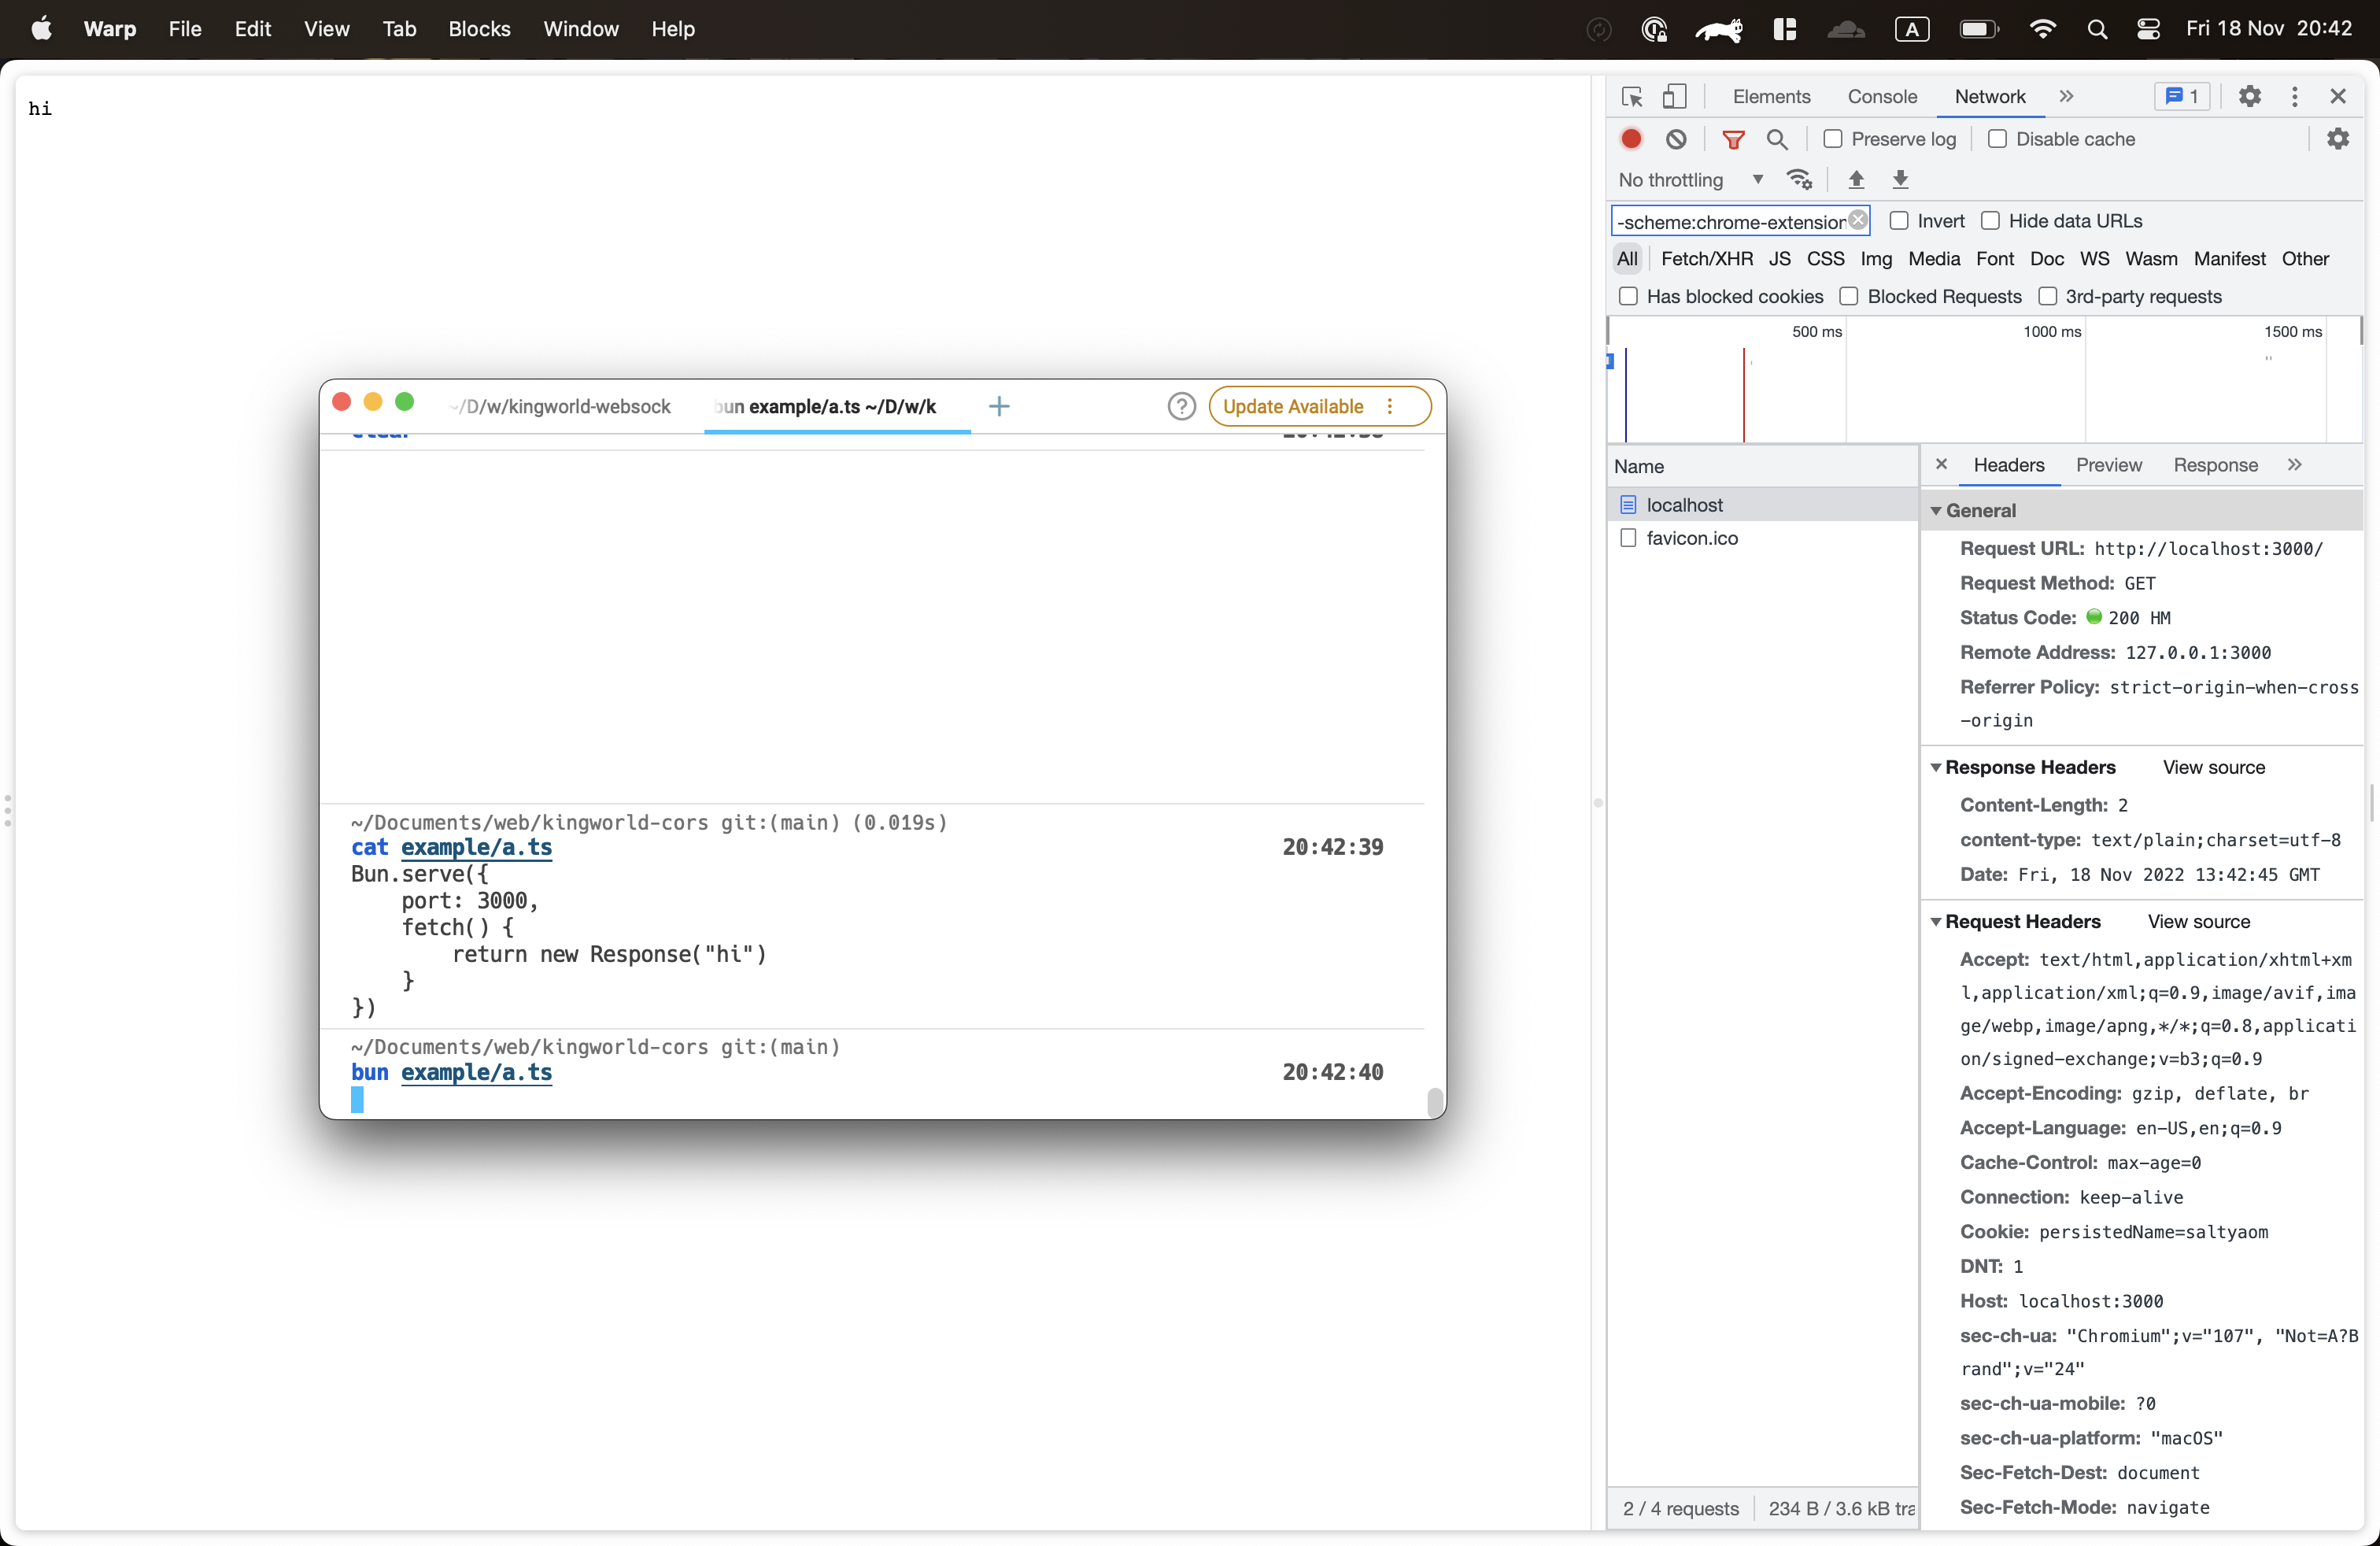Open network search magnifier icon
The image size is (2380, 1546).
click(1777, 139)
